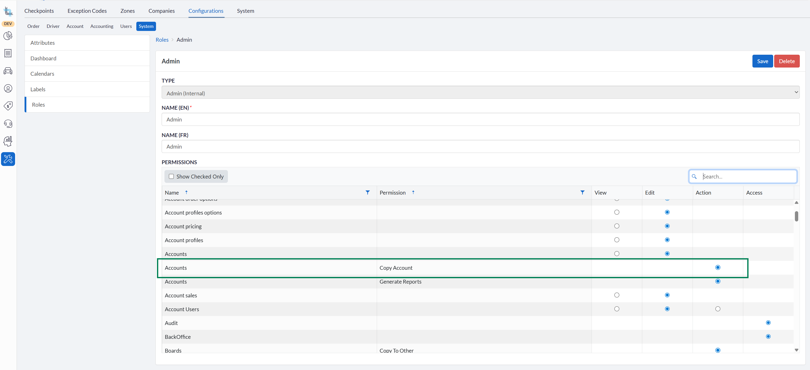Image resolution: width=810 pixels, height=370 pixels.
Task: Click the price tag sidebar icon
Action: coord(8,106)
